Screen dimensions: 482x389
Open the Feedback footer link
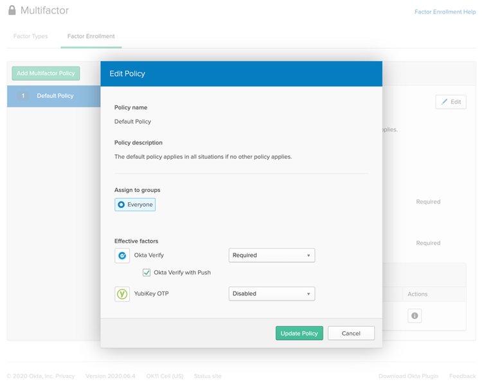pos(462,376)
